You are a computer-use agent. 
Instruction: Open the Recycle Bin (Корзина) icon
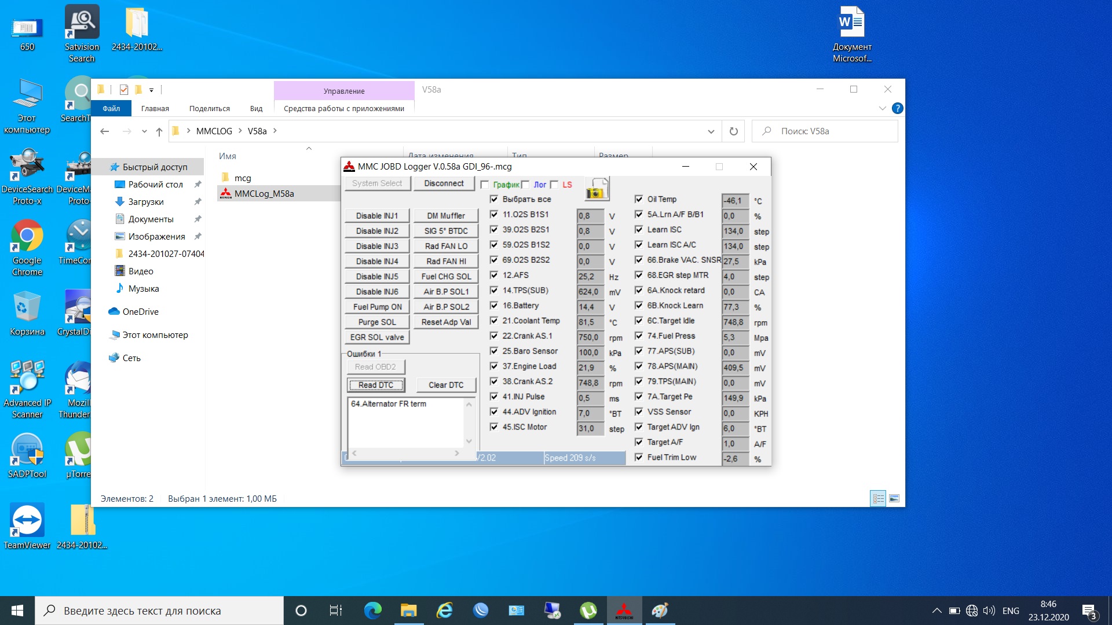coord(27,314)
